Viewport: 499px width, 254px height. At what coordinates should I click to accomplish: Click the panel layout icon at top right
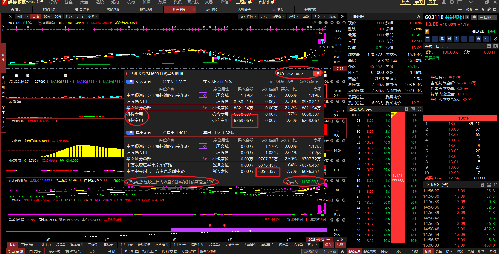pos(495,9)
